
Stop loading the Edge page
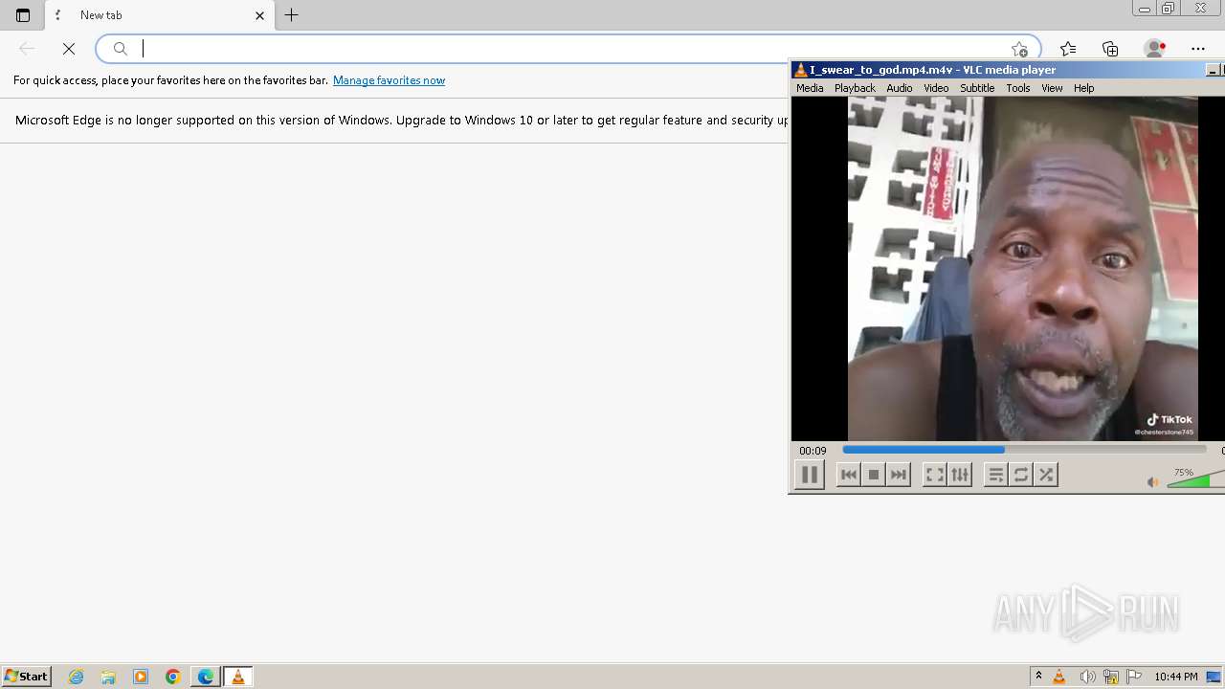[69, 49]
